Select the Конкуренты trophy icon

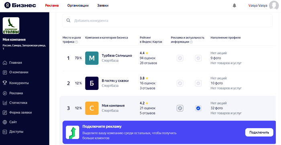5,83
